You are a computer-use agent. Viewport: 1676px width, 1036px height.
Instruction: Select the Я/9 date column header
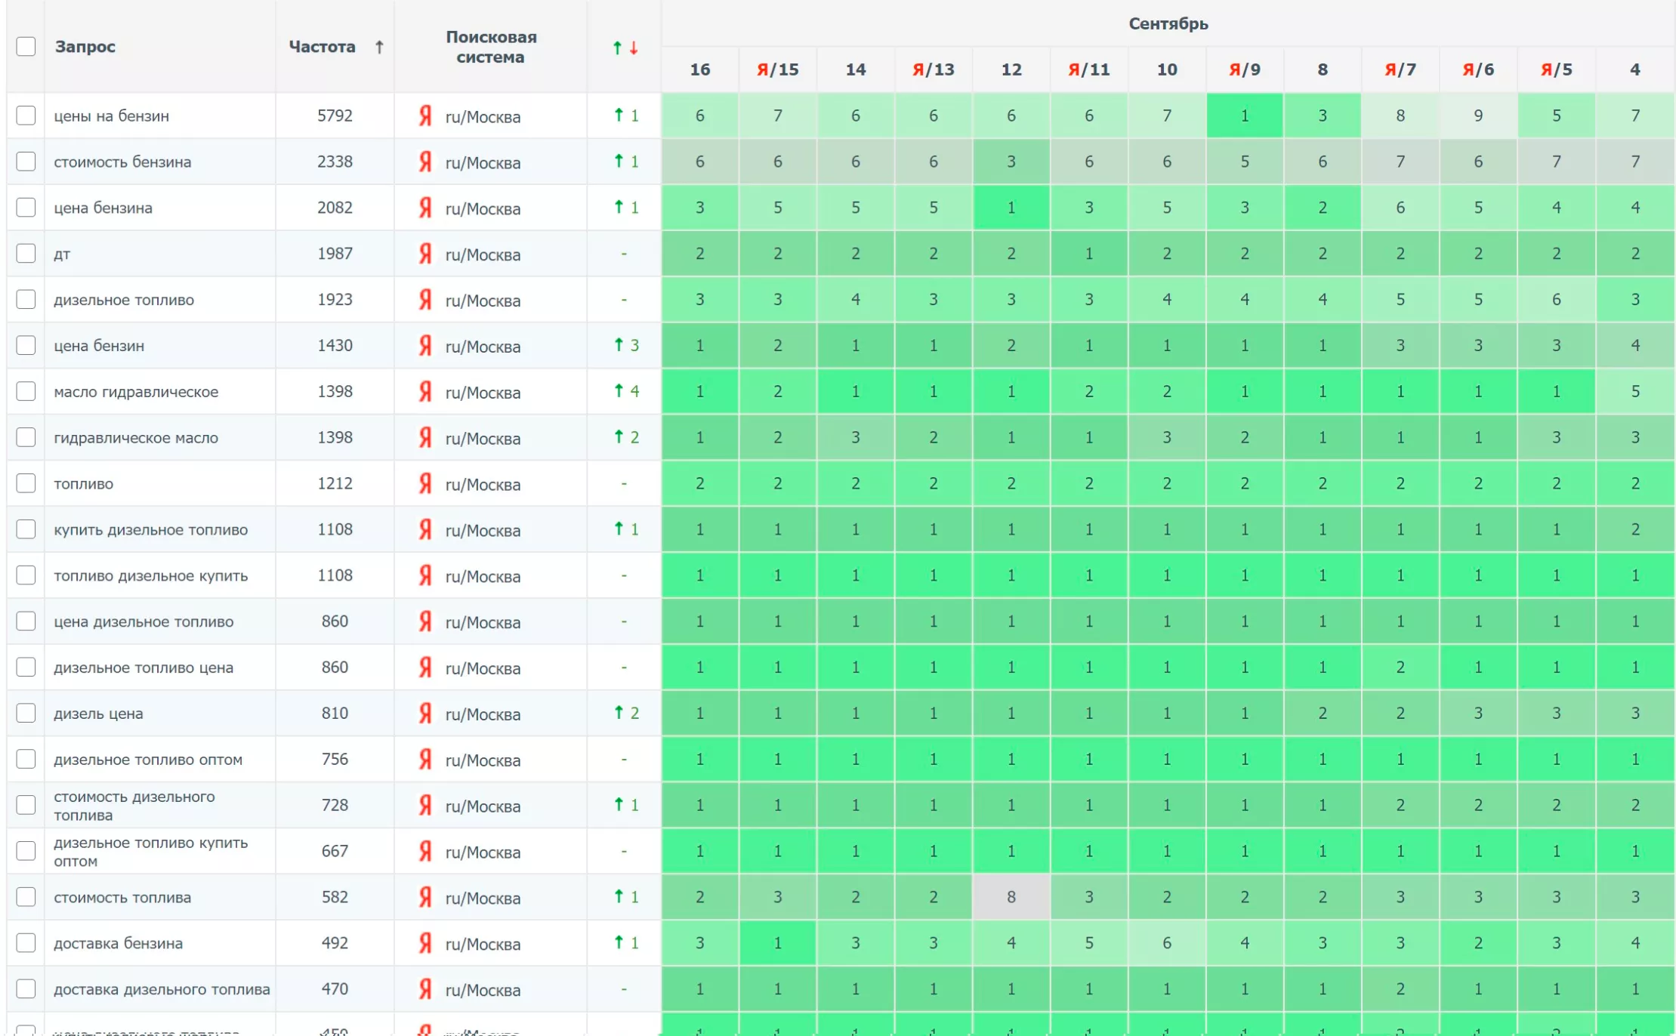pyautogui.click(x=1244, y=69)
